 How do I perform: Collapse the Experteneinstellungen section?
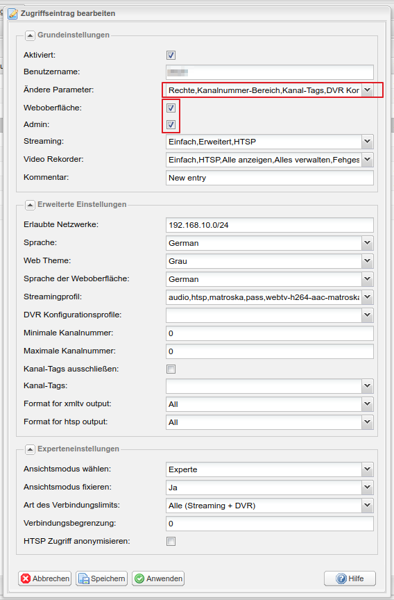(30, 449)
